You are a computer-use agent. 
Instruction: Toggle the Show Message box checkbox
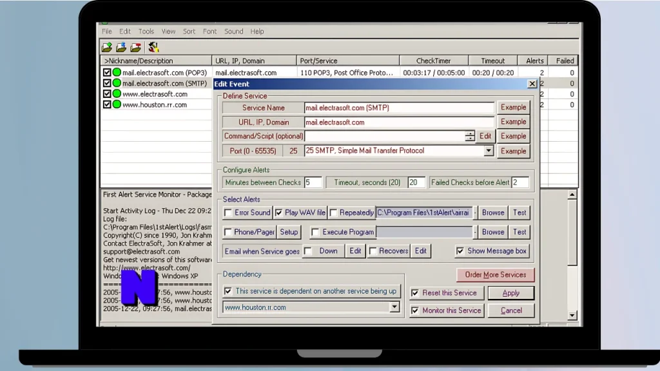pyautogui.click(x=460, y=251)
